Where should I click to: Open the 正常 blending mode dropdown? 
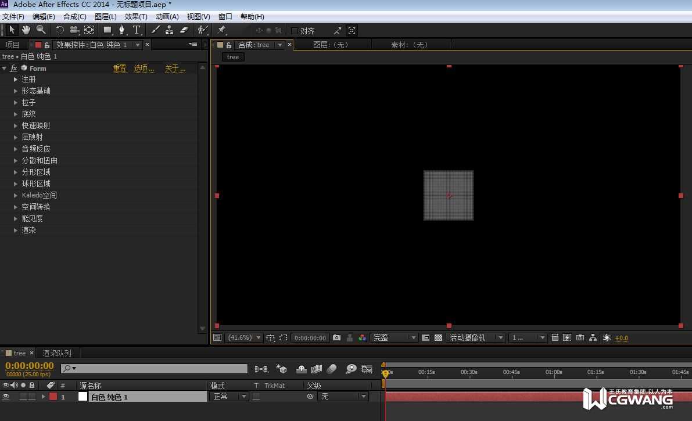228,397
